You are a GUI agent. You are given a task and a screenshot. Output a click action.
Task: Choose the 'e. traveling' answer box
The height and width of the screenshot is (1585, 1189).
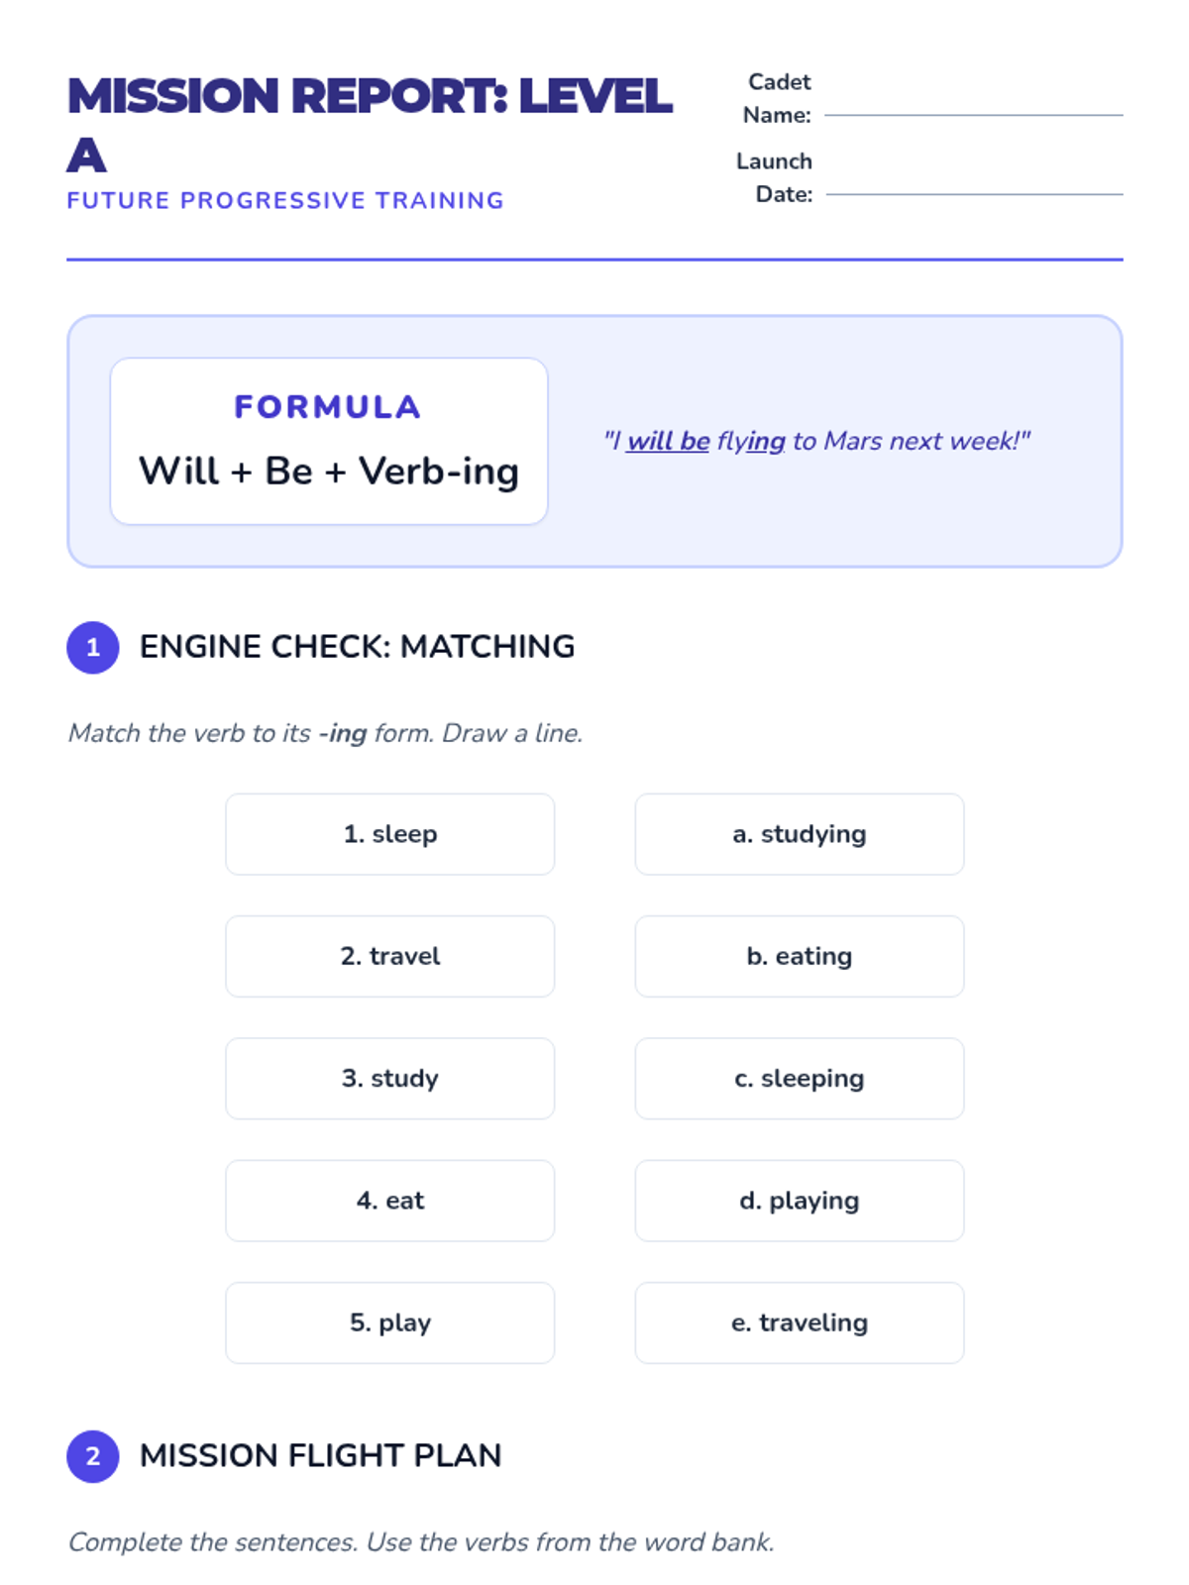pyautogui.click(x=799, y=1322)
